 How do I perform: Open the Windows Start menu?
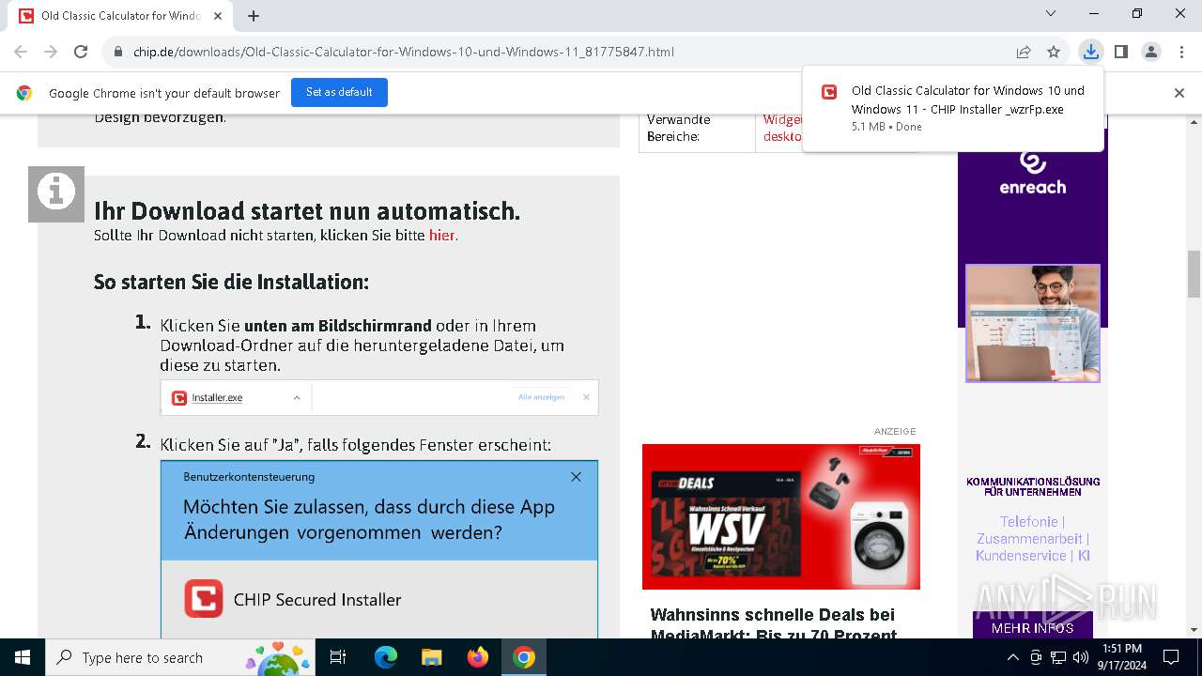[23, 657]
